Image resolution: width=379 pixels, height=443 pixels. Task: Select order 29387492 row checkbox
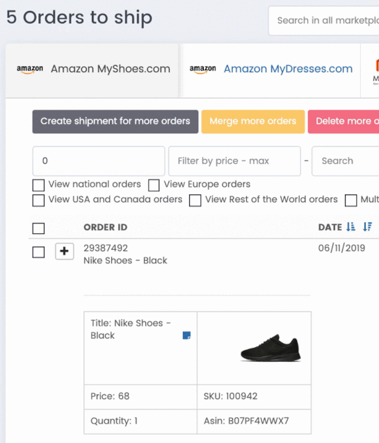(x=38, y=252)
